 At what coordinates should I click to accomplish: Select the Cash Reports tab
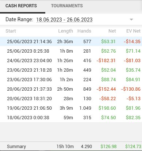pos(21,6)
